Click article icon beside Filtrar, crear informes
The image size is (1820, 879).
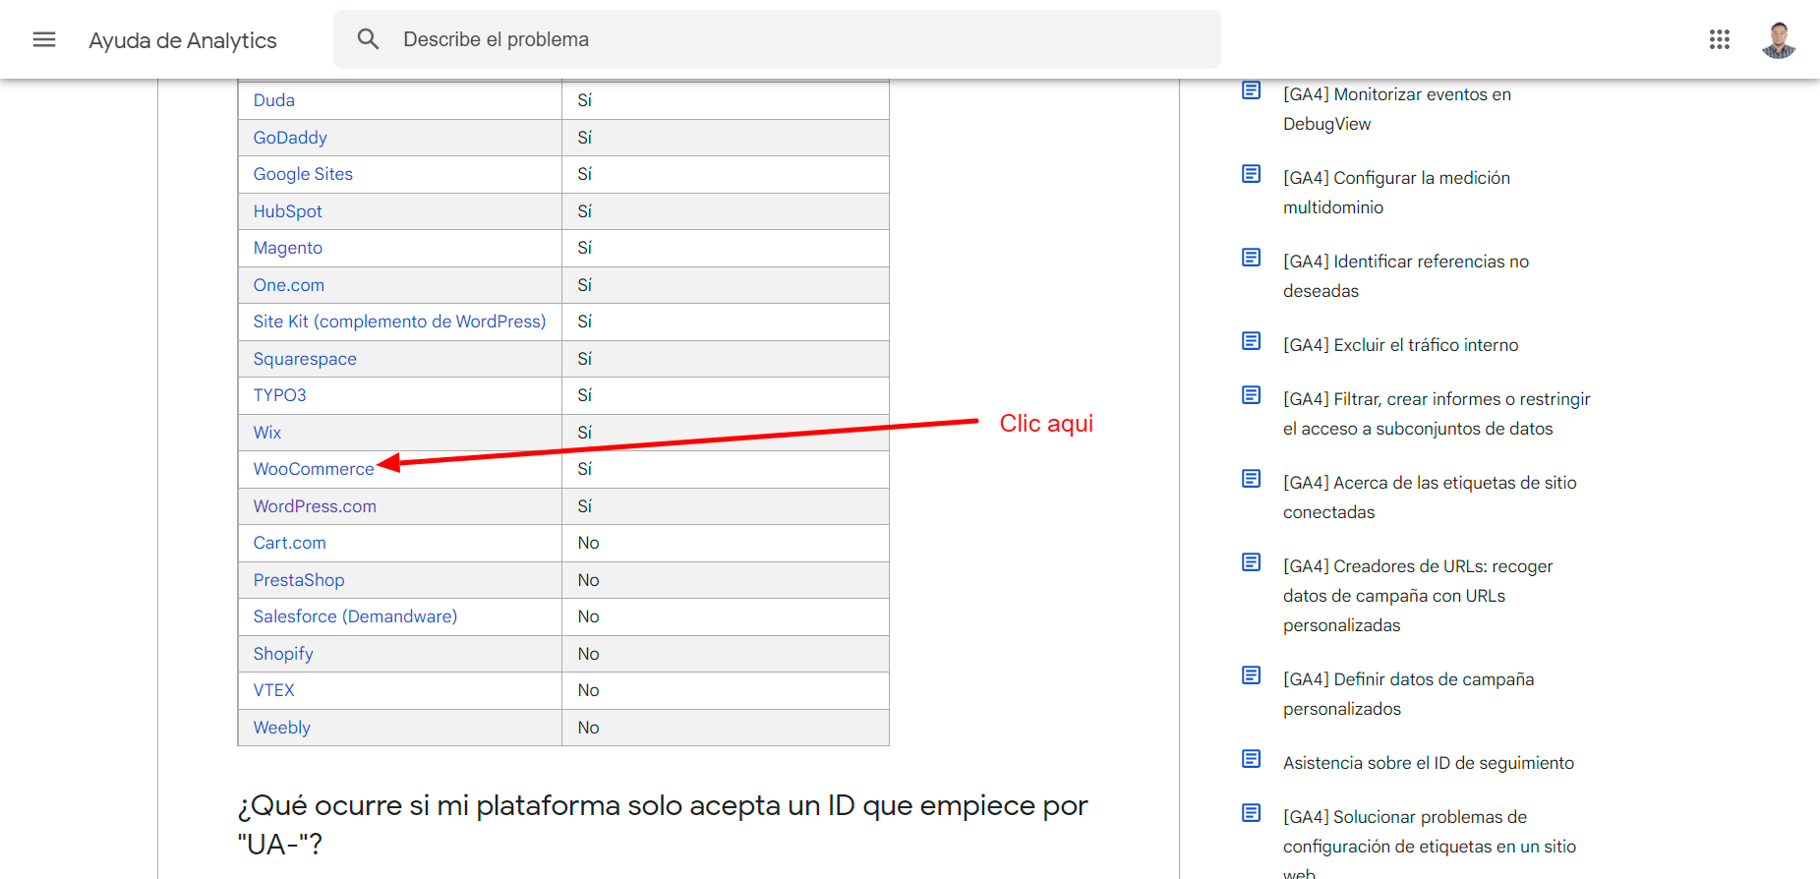coord(1251,395)
